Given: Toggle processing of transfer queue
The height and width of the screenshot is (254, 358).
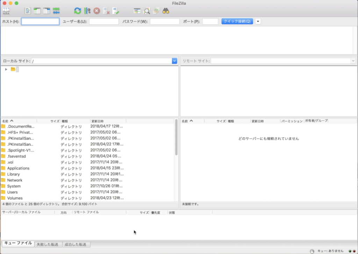Looking at the screenshot, I should pyautogui.click(x=87, y=11).
